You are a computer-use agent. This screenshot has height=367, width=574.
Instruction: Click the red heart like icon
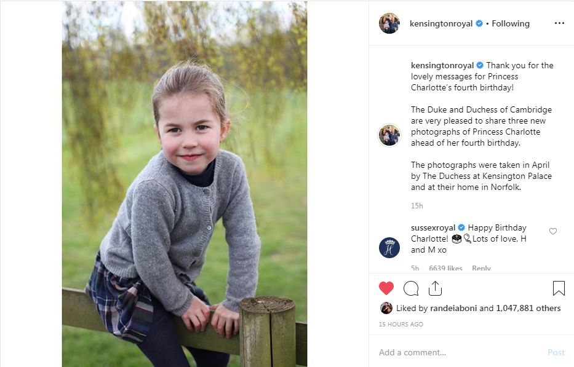click(x=386, y=288)
